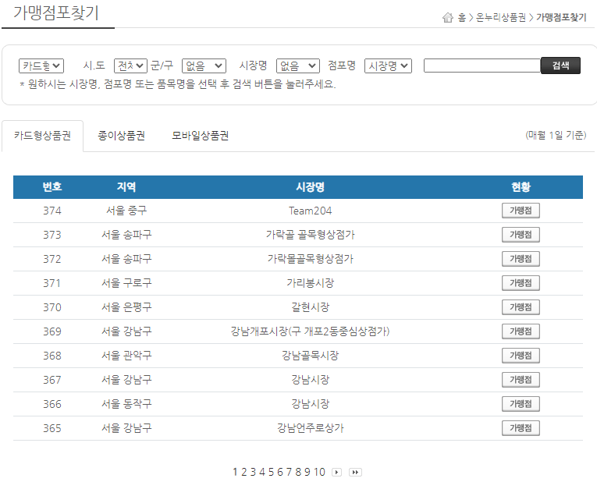Open the 카드형 voucher type dropdown
The image size is (597, 489).
tap(41, 66)
